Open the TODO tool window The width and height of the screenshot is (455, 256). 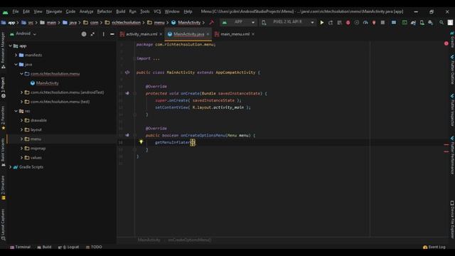point(94,247)
